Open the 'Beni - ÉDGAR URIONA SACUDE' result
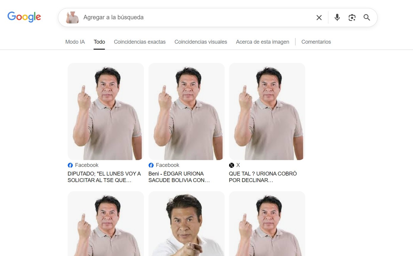 click(x=179, y=177)
